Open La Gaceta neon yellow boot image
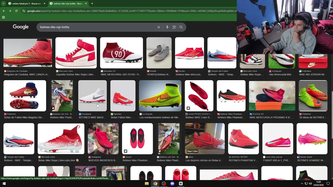The width and height of the screenshot is (333, 187). click(160, 96)
